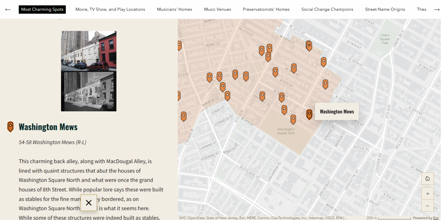441x220 pixels.
Task: Click the Esri link in map attribution
Action: [435, 218]
